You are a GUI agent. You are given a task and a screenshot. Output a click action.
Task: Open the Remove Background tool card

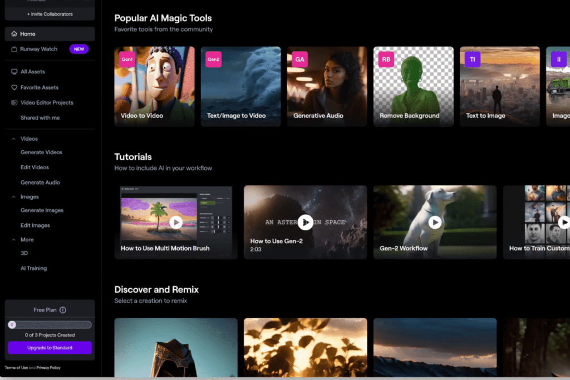click(414, 86)
